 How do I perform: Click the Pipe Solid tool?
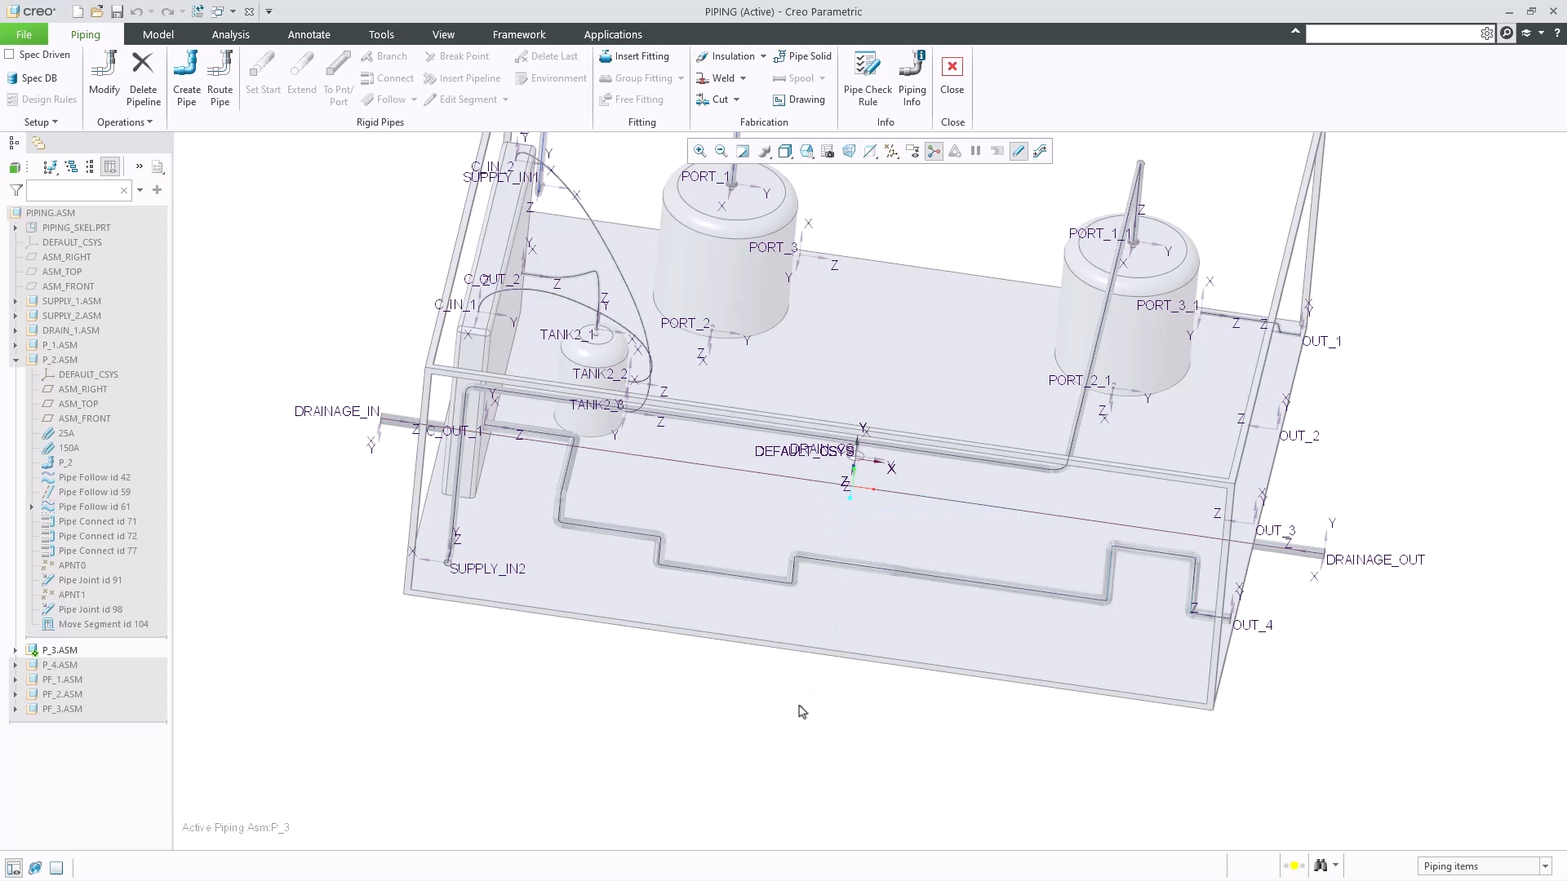click(802, 56)
